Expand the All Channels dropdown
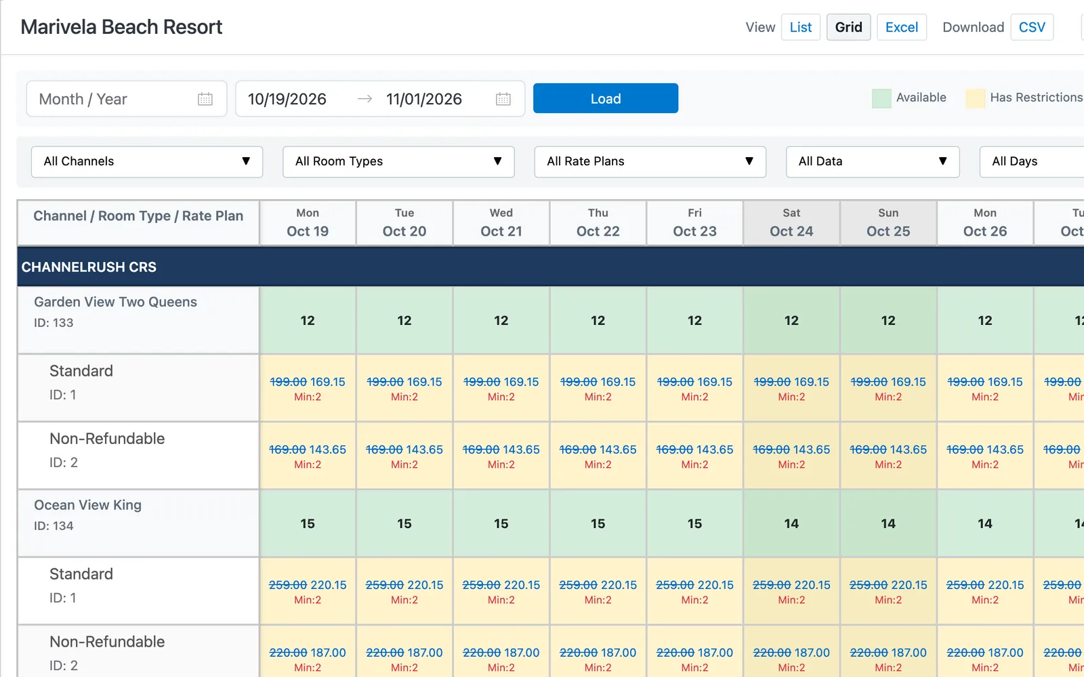Screen dimensions: 1084x677 pos(147,162)
